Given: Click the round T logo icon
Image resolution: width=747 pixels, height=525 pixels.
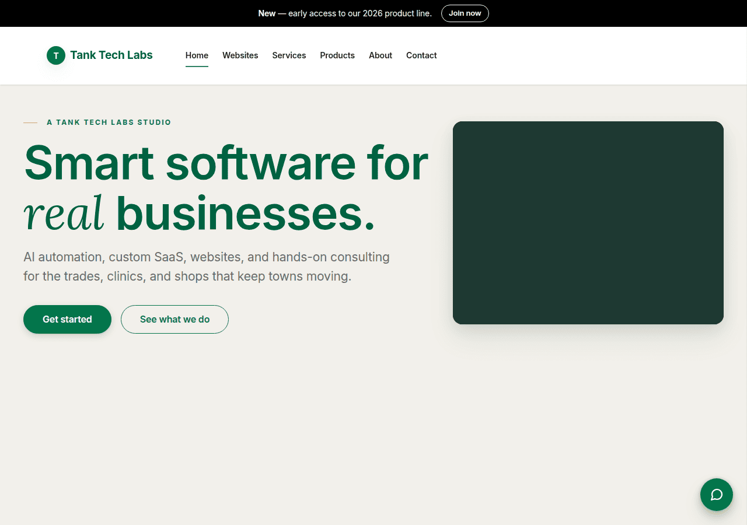Looking at the screenshot, I should 56,55.
